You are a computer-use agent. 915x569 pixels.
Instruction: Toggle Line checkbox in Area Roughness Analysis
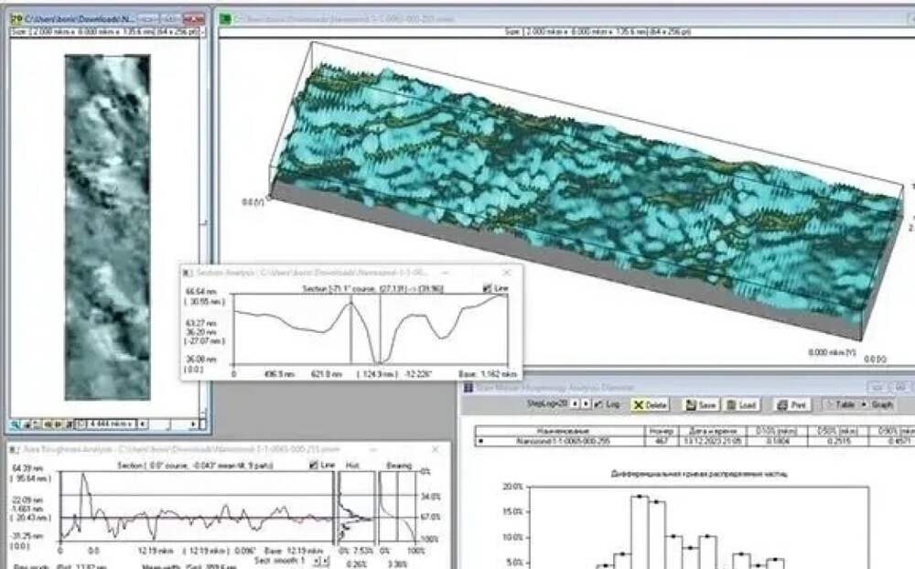[x=316, y=465]
